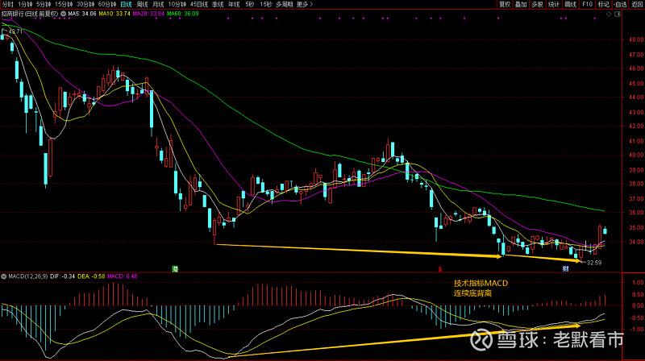Open F10 company information
Image resolution: width=645 pixels, height=361 pixels.
(x=587, y=4)
